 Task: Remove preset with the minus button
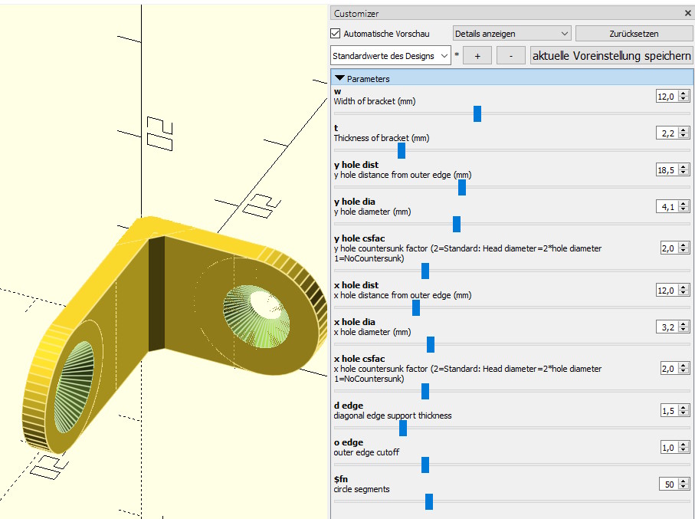[510, 56]
